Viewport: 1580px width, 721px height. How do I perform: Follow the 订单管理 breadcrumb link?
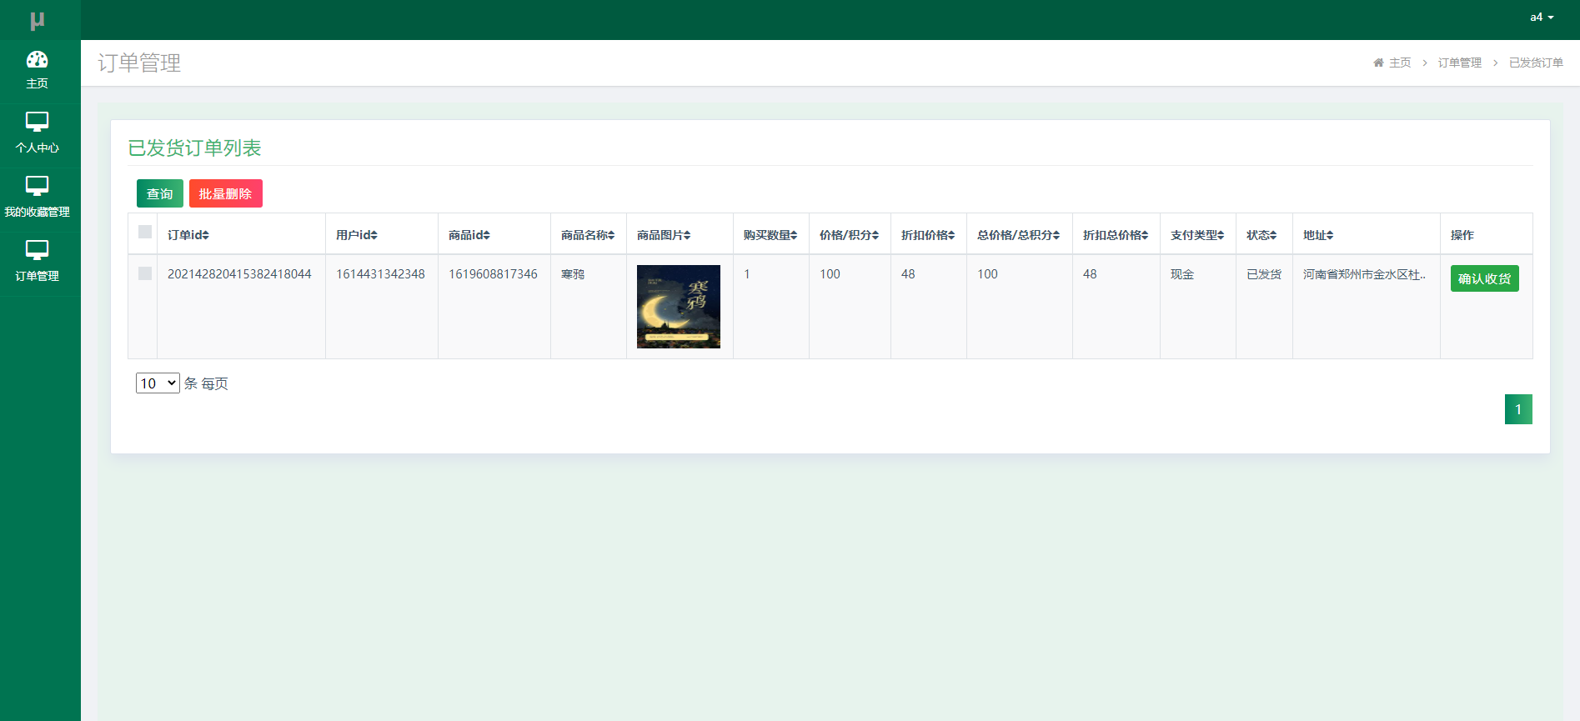click(1459, 63)
